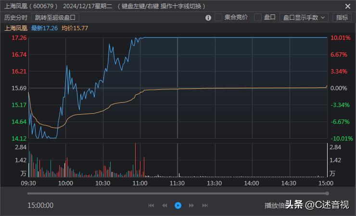Screen dimensions: 356x216
Task: Click the -10.01% lower limit label
Action: tap(342, 138)
